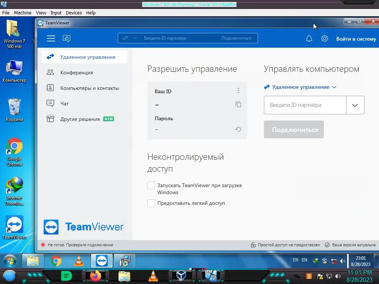
Task: Click Ваша версия актуальна status
Action: coord(350,245)
